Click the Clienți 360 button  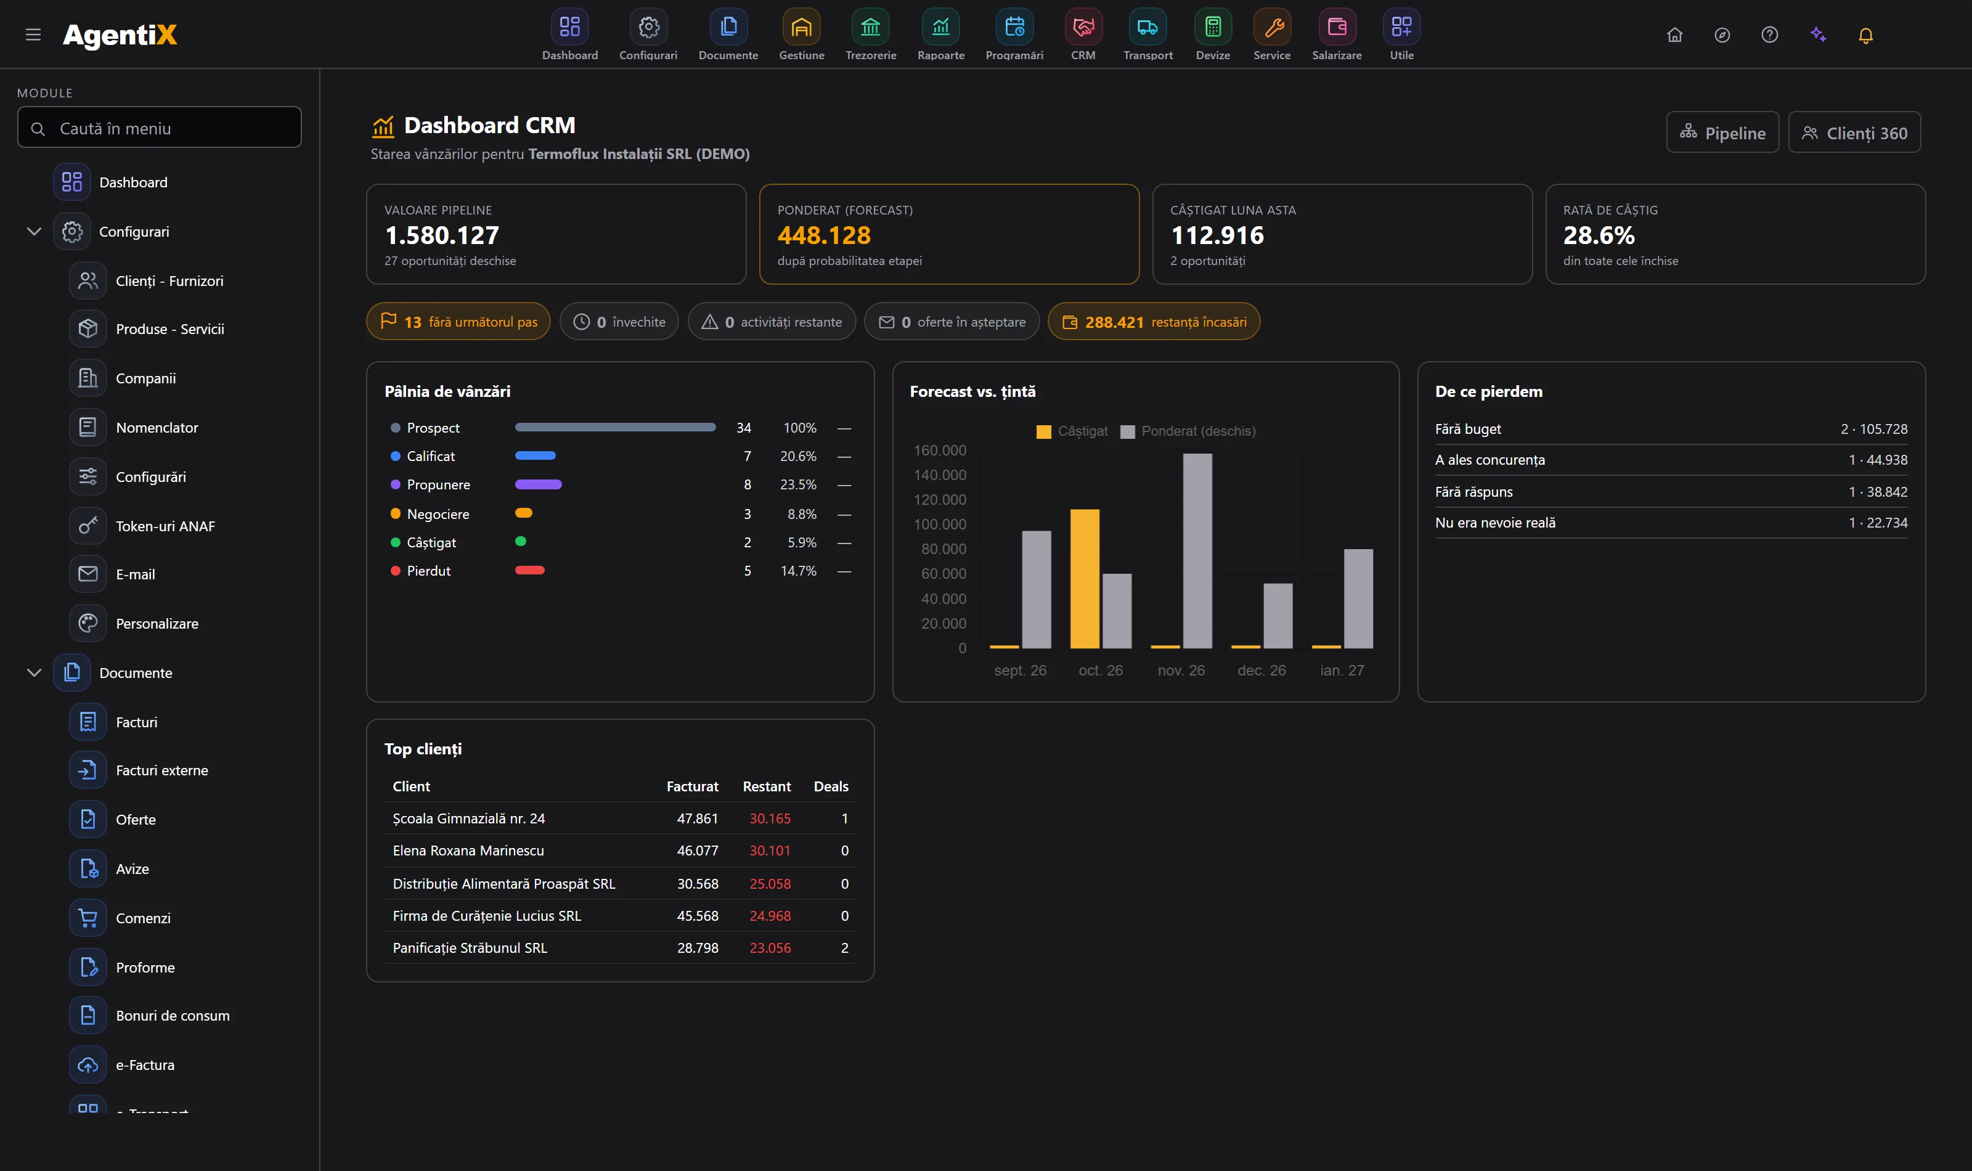[x=1854, y=133]
